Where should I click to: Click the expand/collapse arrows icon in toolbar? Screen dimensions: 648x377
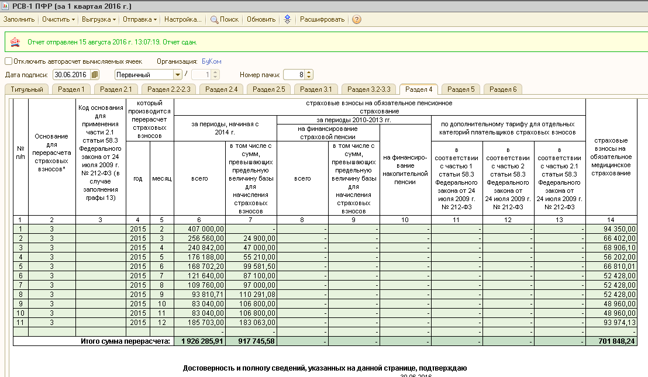[288, 19]
